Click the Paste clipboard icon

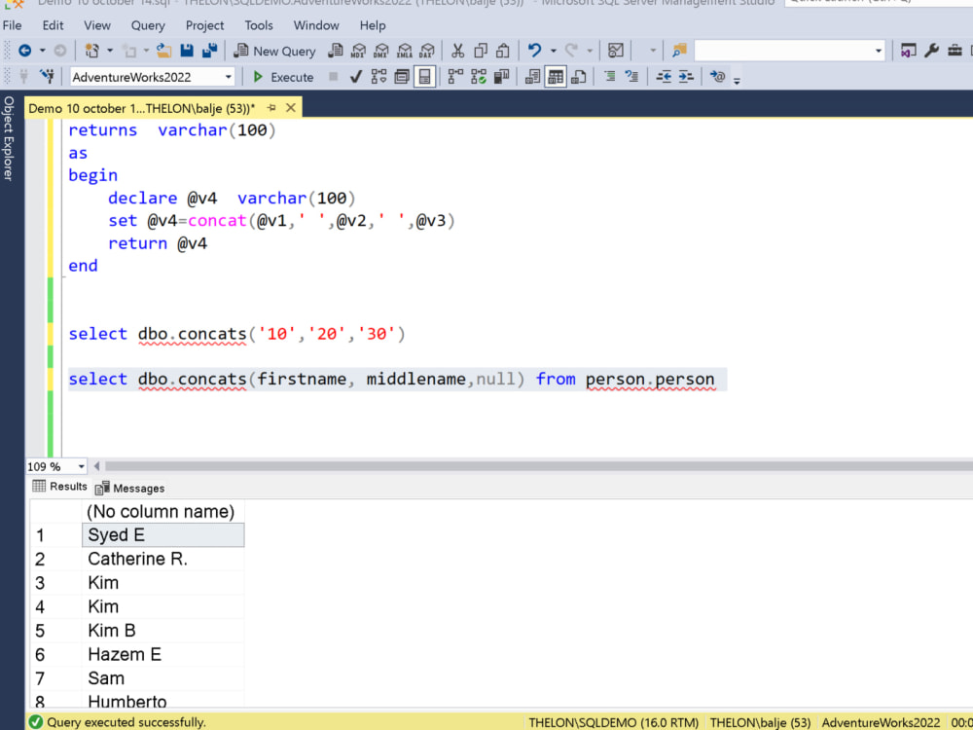point(503,51)
